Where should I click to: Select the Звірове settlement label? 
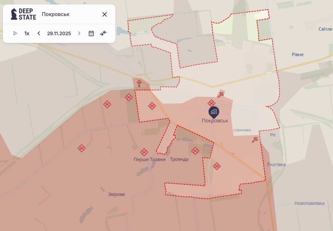116,194
